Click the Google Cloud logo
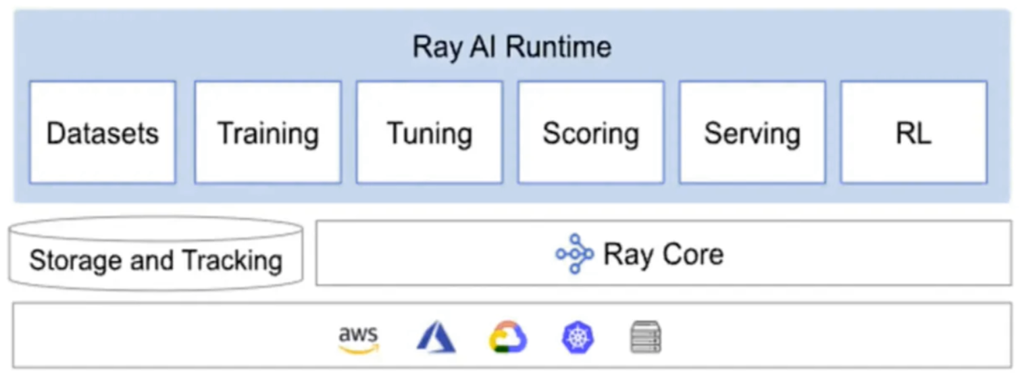Viewport: 1020px width, 381px height. coord(507,337)
